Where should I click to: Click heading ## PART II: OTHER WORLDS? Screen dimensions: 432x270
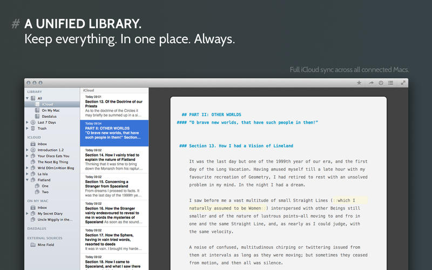click(211, 114)
